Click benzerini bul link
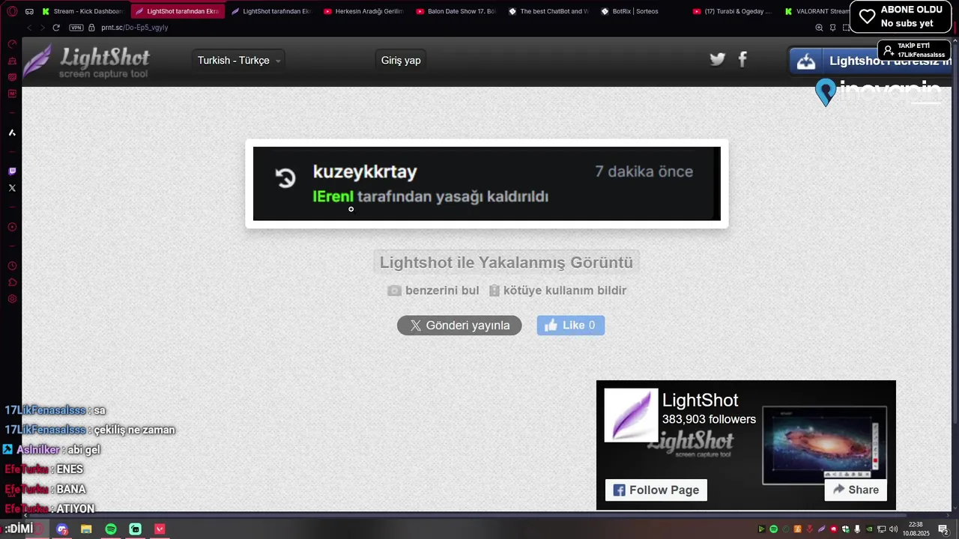This screenshot has height=539, width=959. pos(433,290)
